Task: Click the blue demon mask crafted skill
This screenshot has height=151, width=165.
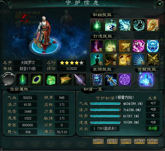Action: coord(153,46)
